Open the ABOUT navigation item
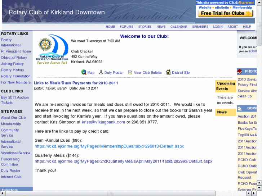 click(232, 27)
